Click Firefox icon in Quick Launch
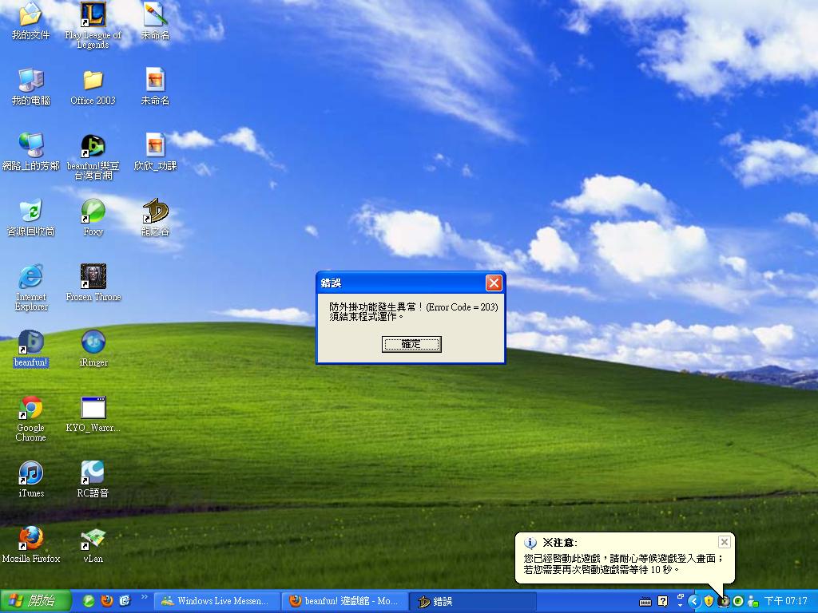The image size is (818, 613). point(107,601)
